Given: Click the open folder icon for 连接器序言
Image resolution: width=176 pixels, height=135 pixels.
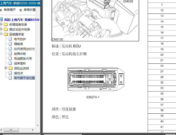Looking at the screenshot, I should (x=6, y=34).
